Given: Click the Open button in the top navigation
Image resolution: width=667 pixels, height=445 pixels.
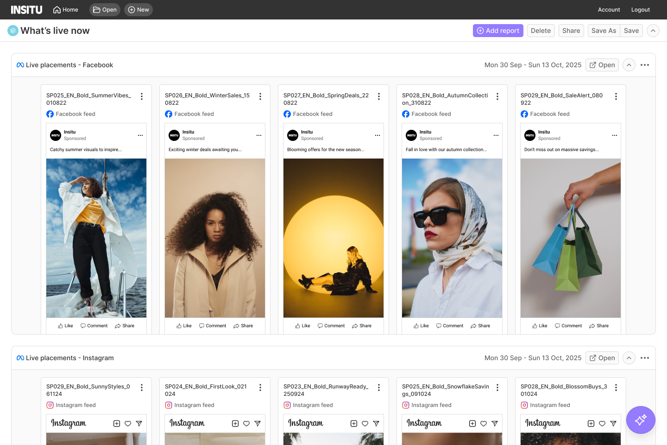Looking at the screenshot, I should tap(105, 10).
